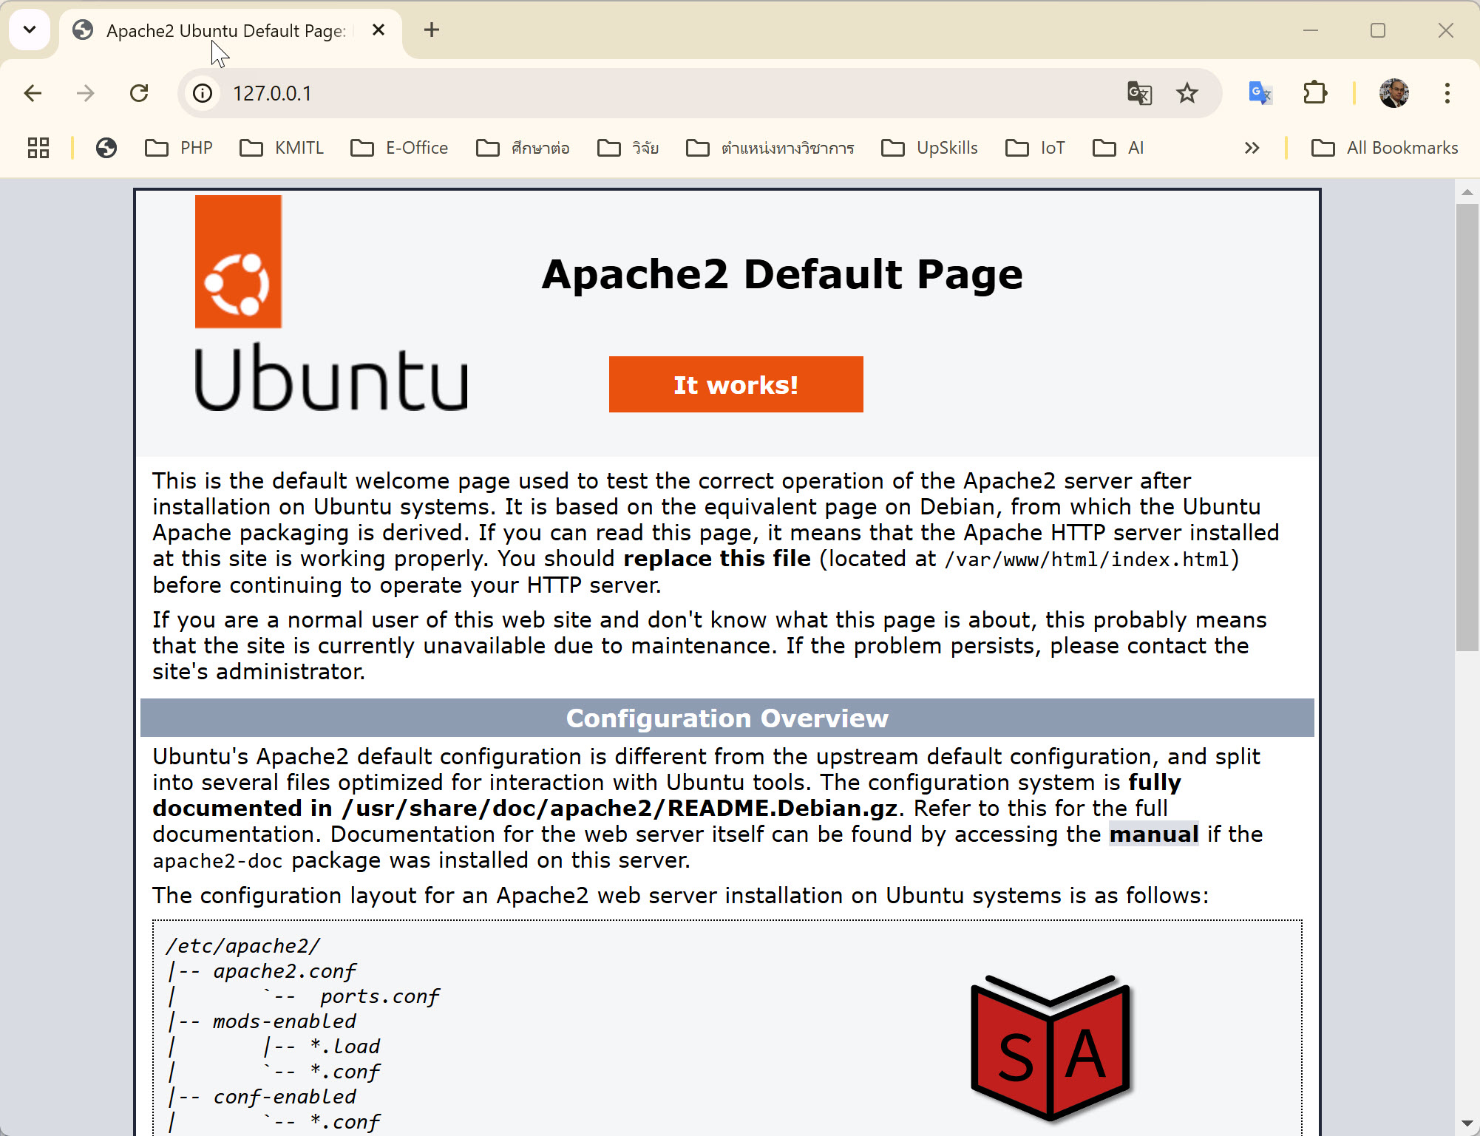The height and width of the screenshot is (1136, 1480).
Task: Click the It works! banner
Action: [x=736, y=384]
